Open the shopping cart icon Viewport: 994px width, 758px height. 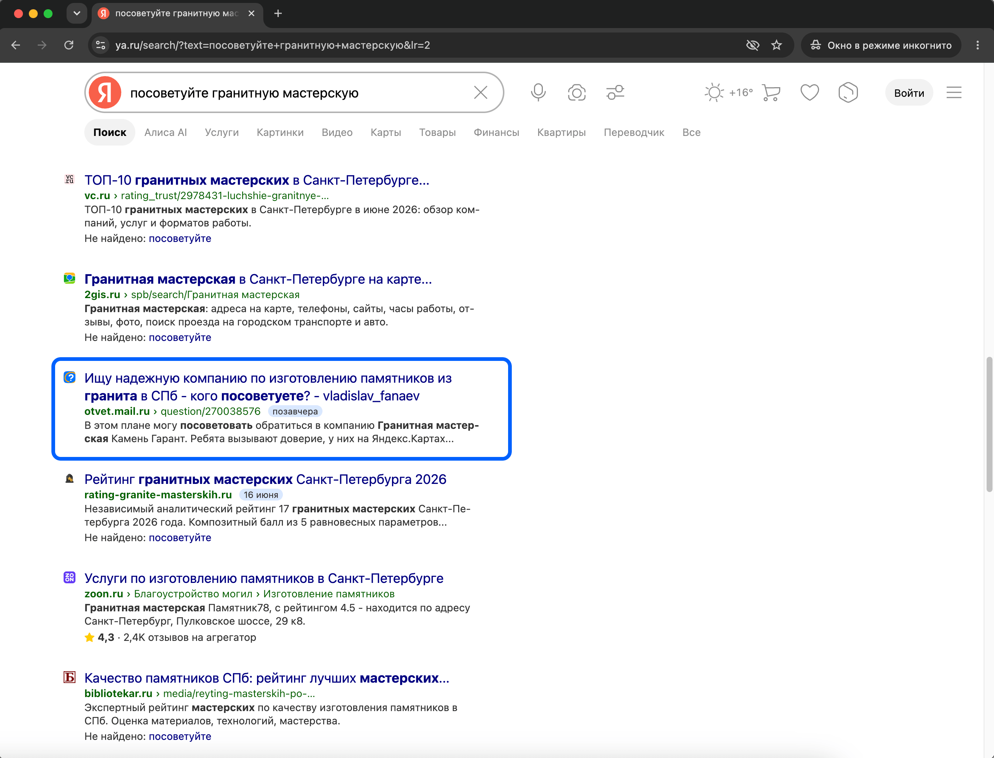(x=771, y=92)
